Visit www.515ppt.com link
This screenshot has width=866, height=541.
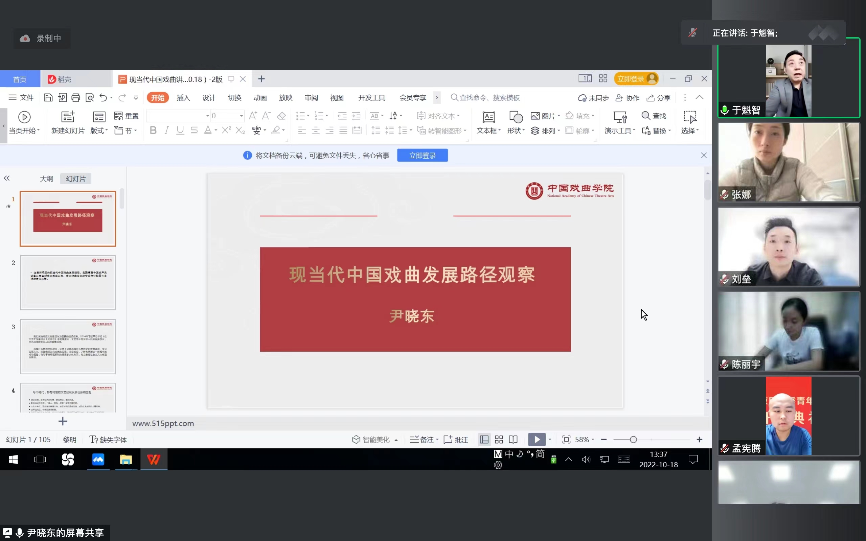pyautogui.click(x=163, y=423)
